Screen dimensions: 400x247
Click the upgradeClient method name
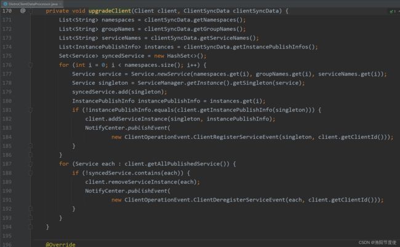(110, 11)
